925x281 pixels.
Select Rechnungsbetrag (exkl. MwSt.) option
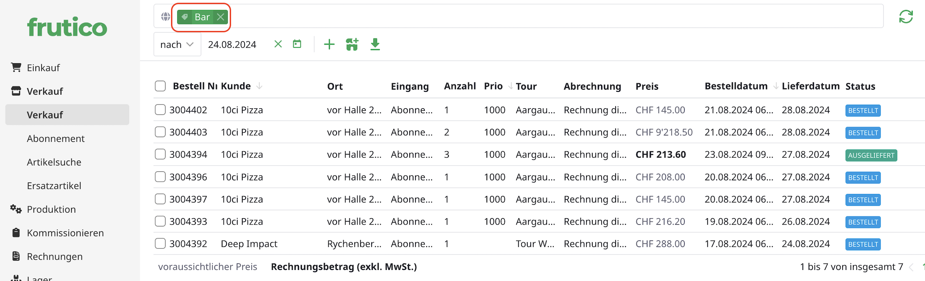coord(344,267)
